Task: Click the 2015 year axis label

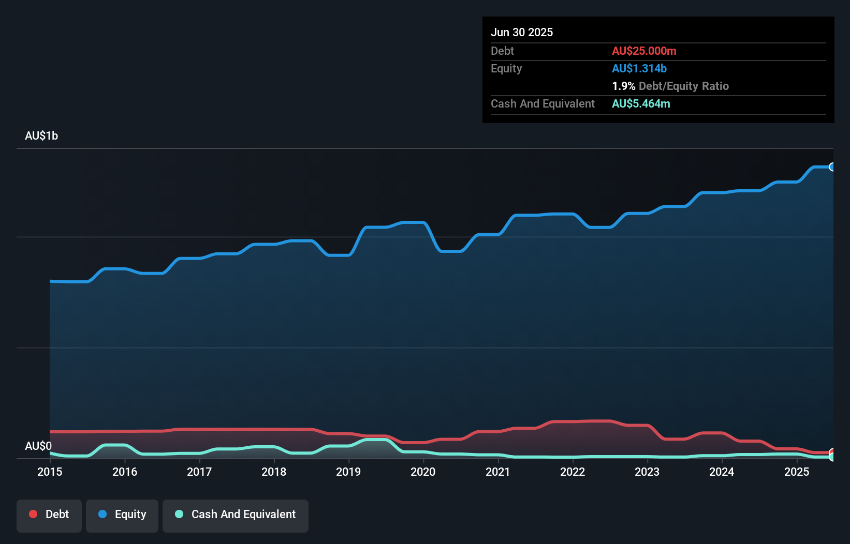Action: pos(50,472)
